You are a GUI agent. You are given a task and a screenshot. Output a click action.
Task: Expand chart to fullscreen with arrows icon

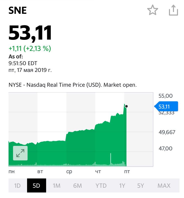coord(20,153)
